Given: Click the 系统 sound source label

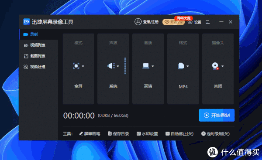Looking at the screenshot, I should tap(113, 86).
